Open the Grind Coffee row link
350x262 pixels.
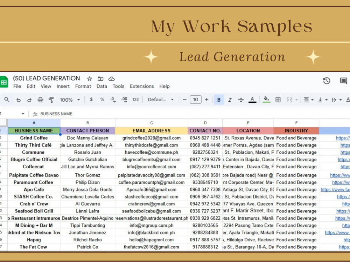coord(343,138)
